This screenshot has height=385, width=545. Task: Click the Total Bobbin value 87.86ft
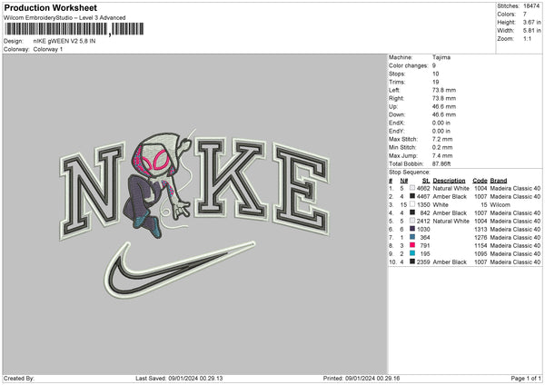coord(441,163)
